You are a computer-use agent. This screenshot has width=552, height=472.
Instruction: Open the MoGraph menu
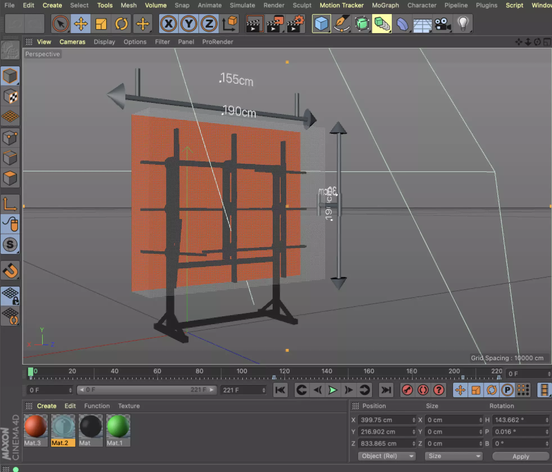pos(385,5)
